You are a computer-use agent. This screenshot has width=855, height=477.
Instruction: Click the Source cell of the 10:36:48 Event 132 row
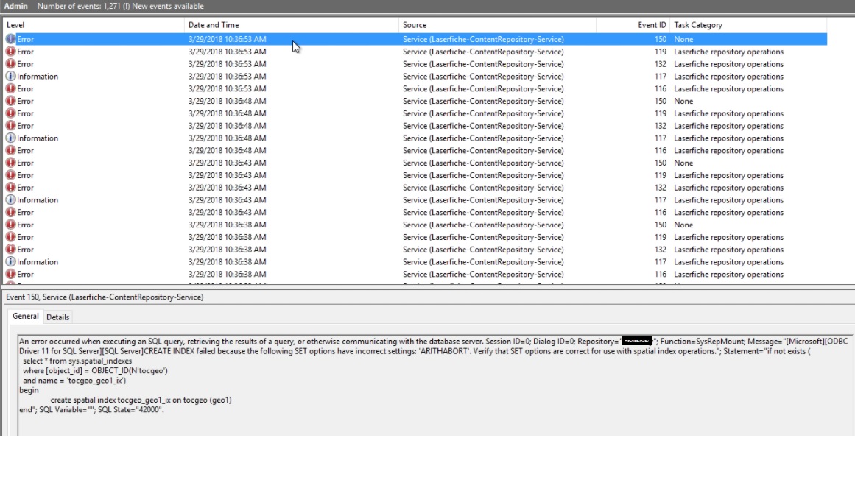(x=483, y=126)
